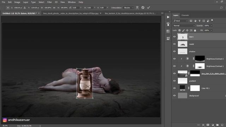Screen dimensions: 226x127
Task: Create a new layer icon
Action: [x=222, y=125]
